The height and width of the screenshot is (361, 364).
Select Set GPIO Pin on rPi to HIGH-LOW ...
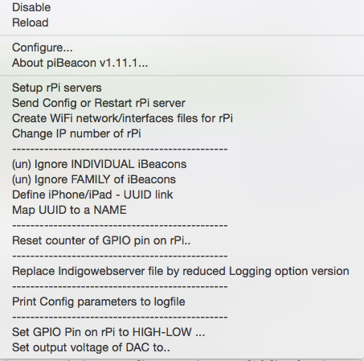[x=108, y=332]
